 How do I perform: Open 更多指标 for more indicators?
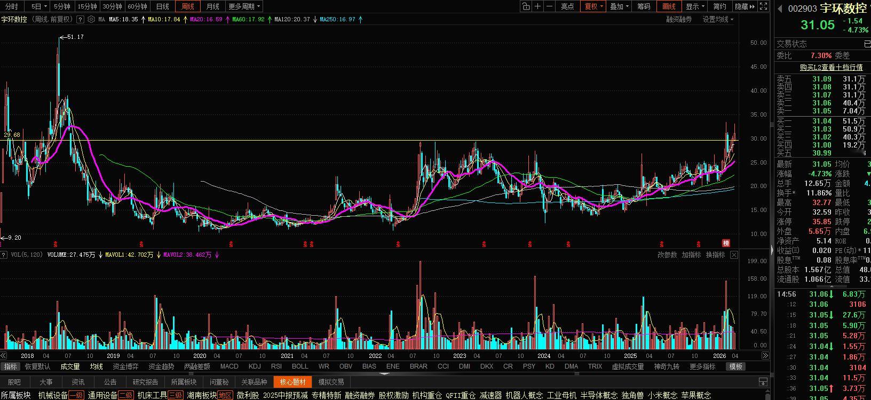pyautogui.click(x=702, y=366)
